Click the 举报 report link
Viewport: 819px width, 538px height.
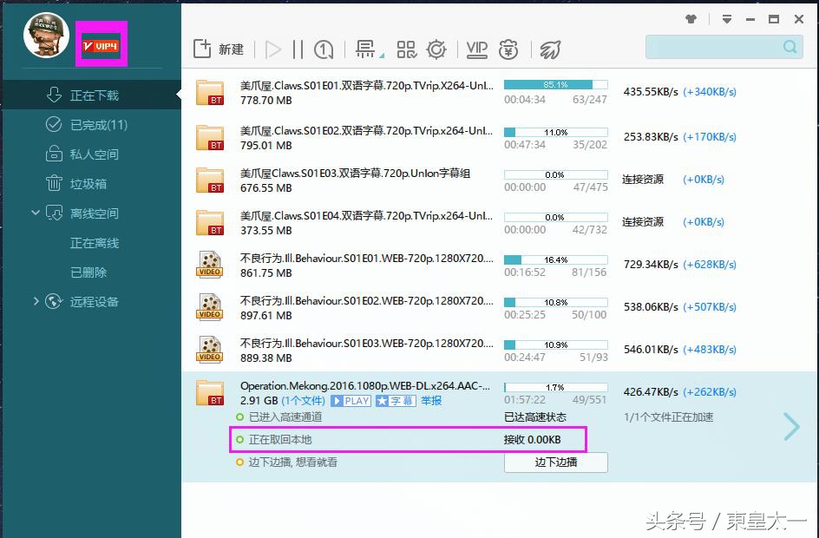click(431, 401)
